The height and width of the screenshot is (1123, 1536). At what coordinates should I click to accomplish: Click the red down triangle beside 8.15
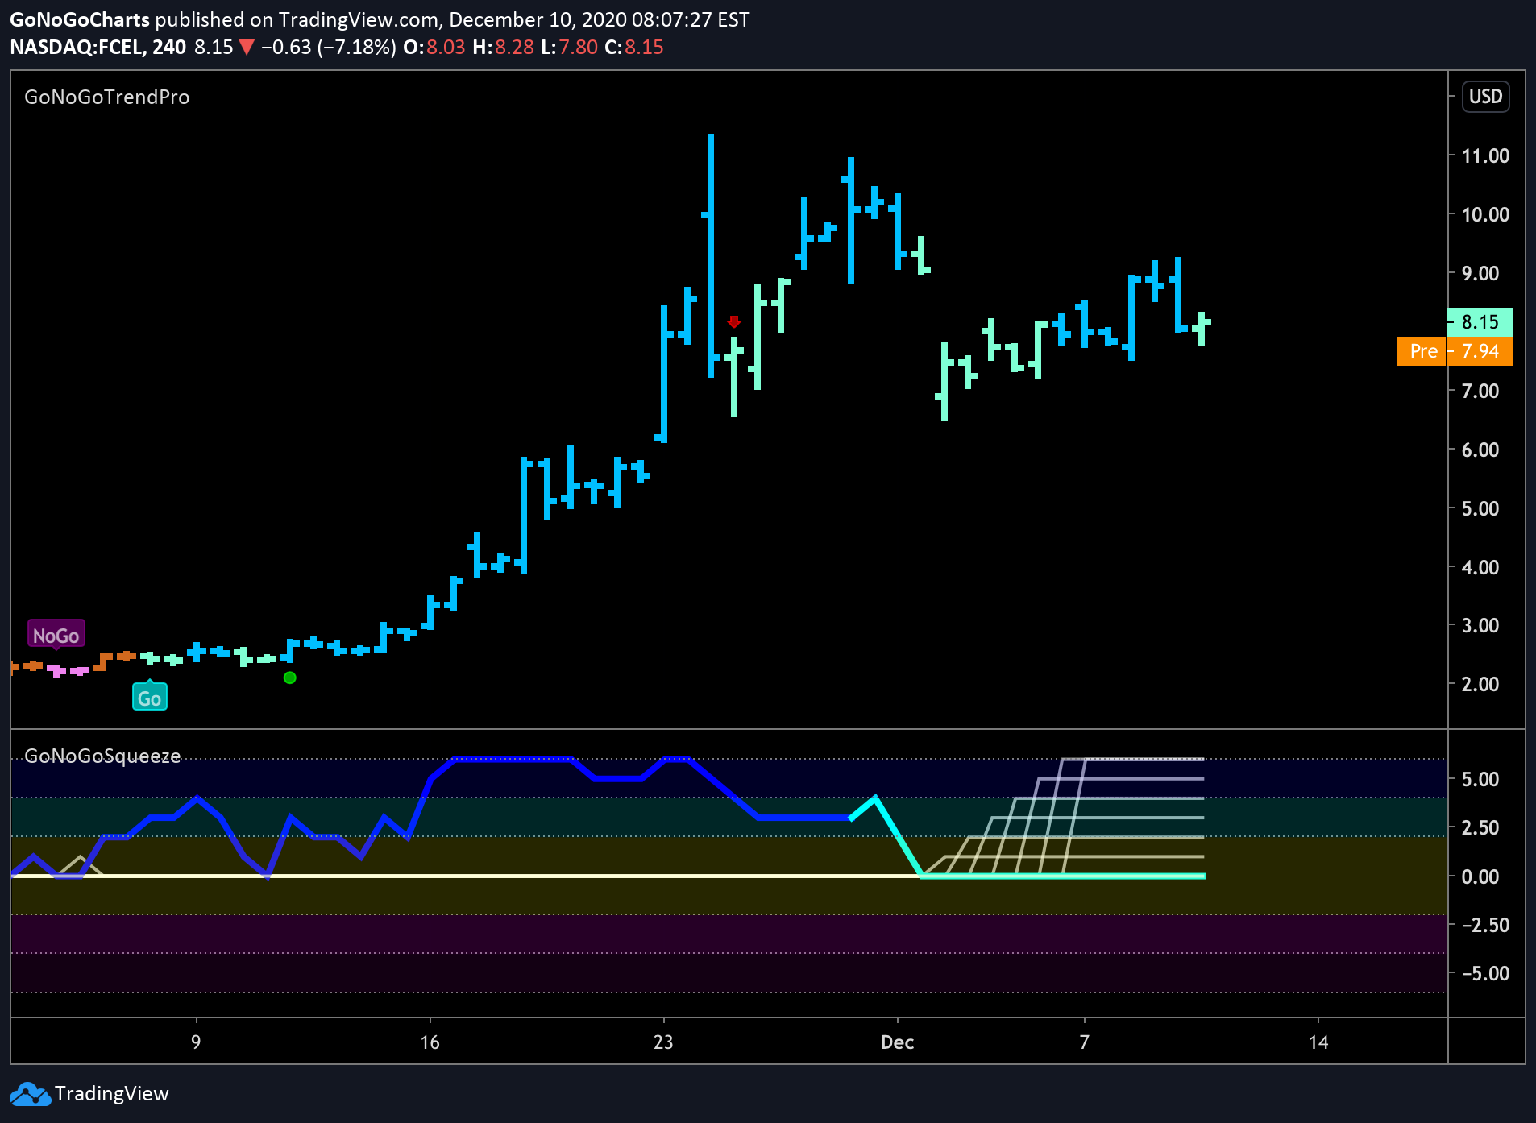[x=247, y=48]
